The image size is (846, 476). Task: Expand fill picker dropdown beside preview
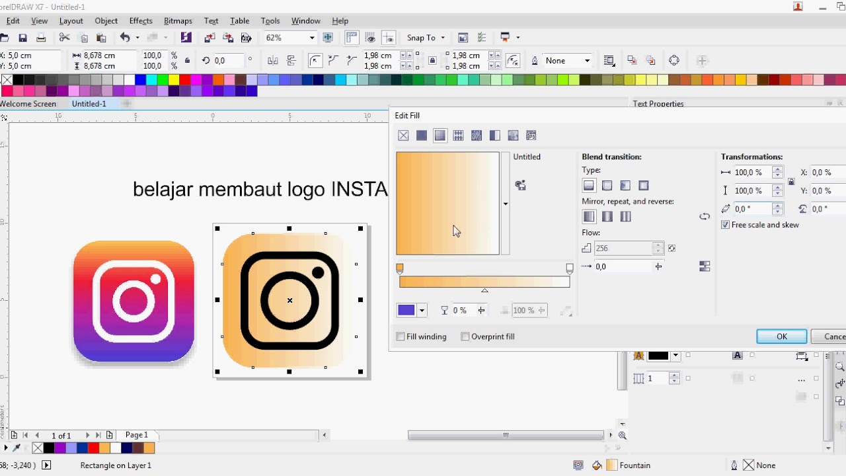(506, 204)
